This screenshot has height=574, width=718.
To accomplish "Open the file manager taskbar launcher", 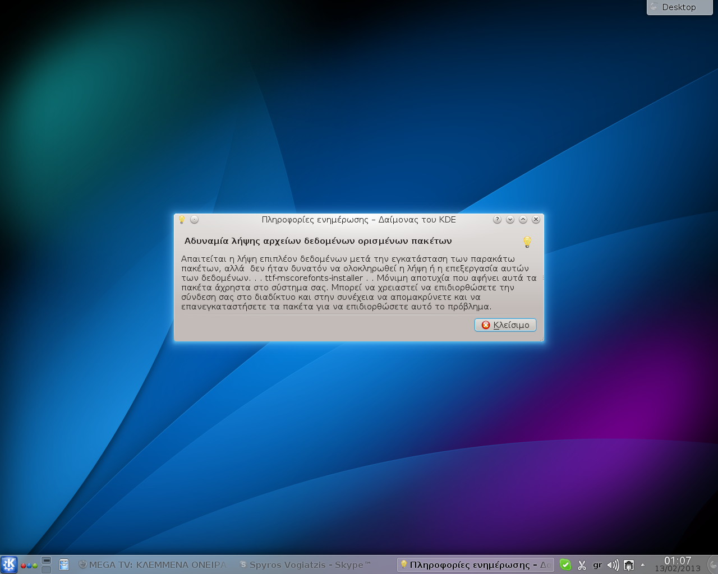I will click(x=64, y=564).
